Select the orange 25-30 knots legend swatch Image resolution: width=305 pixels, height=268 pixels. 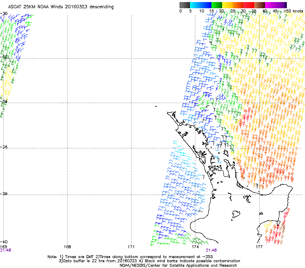[238, 5]
